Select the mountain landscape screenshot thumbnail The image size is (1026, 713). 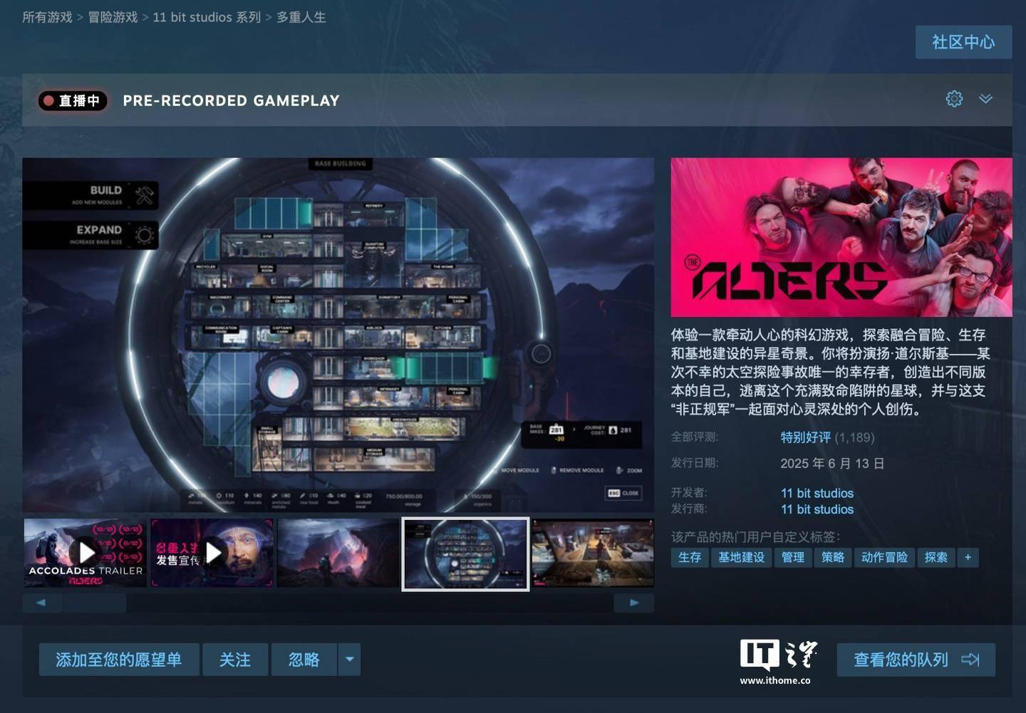(338, 553)
